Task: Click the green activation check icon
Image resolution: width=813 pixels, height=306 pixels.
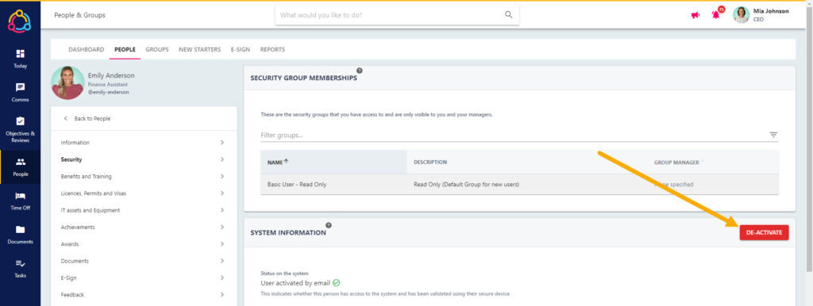Action: click(337, 283)
